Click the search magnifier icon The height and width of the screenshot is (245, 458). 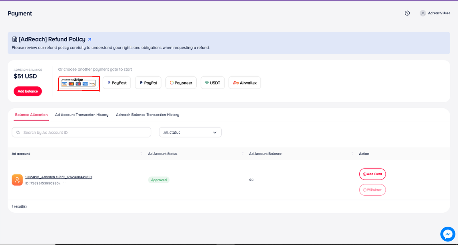(x=18, y=132)
